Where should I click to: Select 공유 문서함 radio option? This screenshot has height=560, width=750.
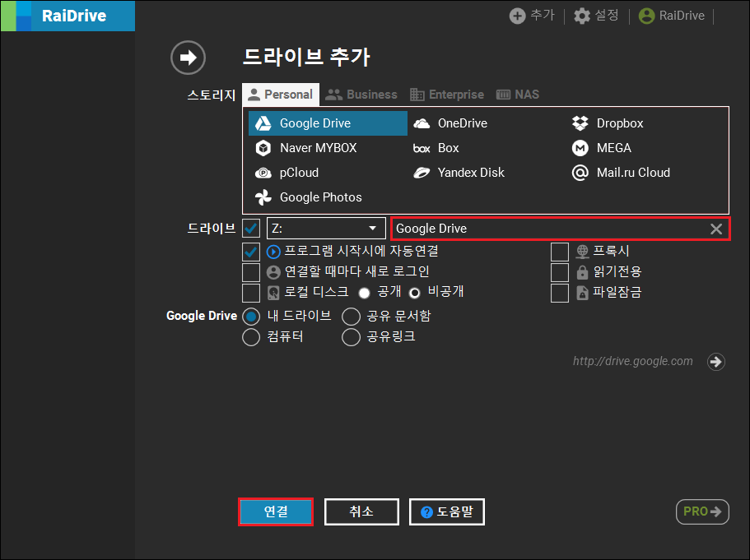pyautogui.click(x=351, y=317)
